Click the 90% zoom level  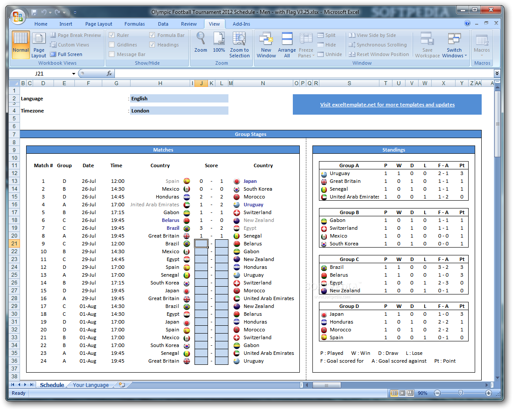click(422, 393)
